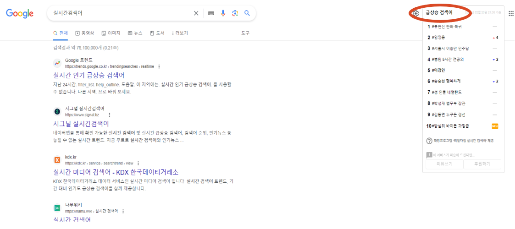Open the Google apps grid icon
515x229 pixels.
click(511, 13)
